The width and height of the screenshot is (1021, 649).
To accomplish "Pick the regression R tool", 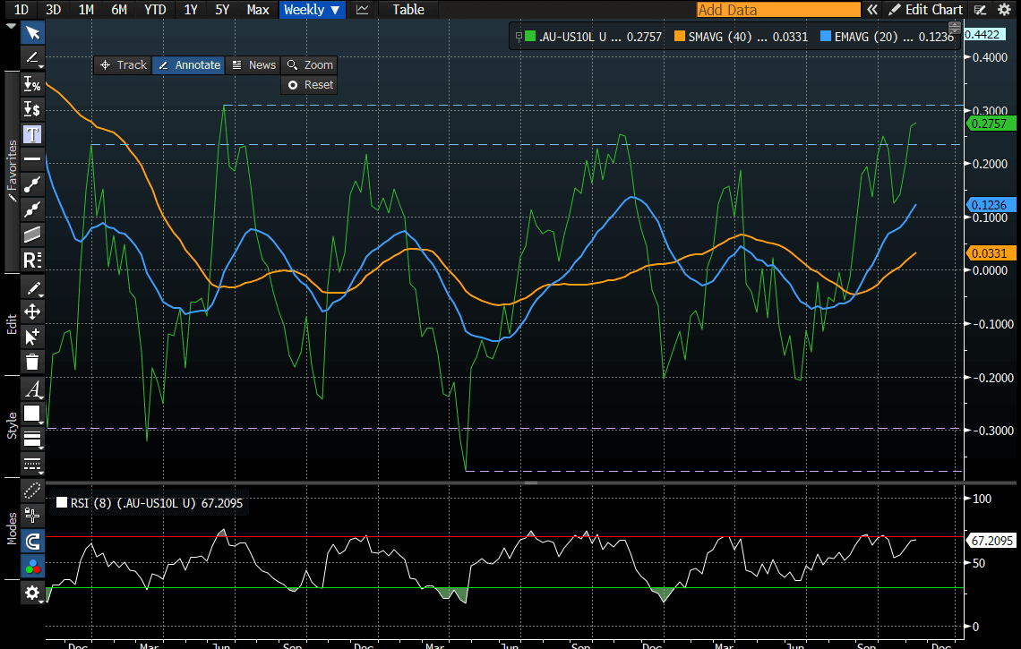I will (32, 260).
